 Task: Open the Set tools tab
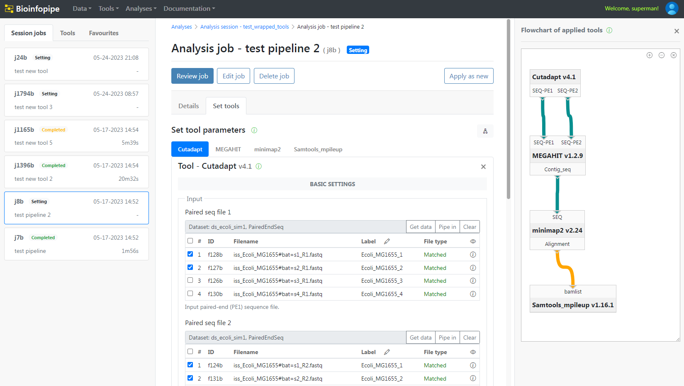(226, 106)
